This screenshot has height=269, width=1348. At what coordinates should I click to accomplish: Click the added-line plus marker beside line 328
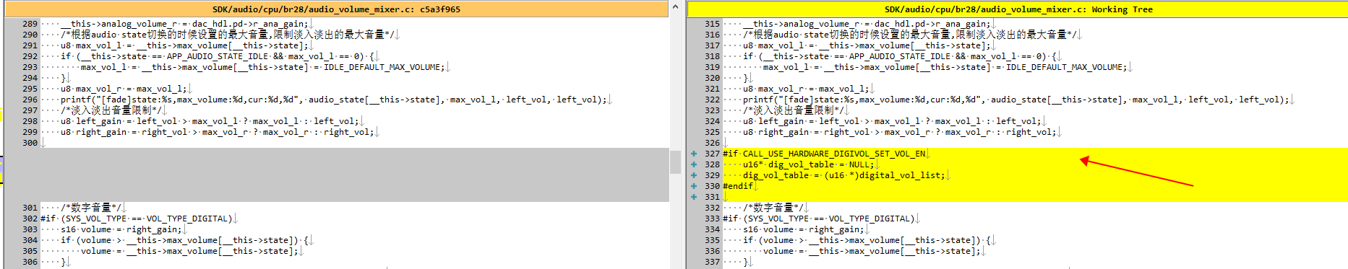[x=694, y=164]
